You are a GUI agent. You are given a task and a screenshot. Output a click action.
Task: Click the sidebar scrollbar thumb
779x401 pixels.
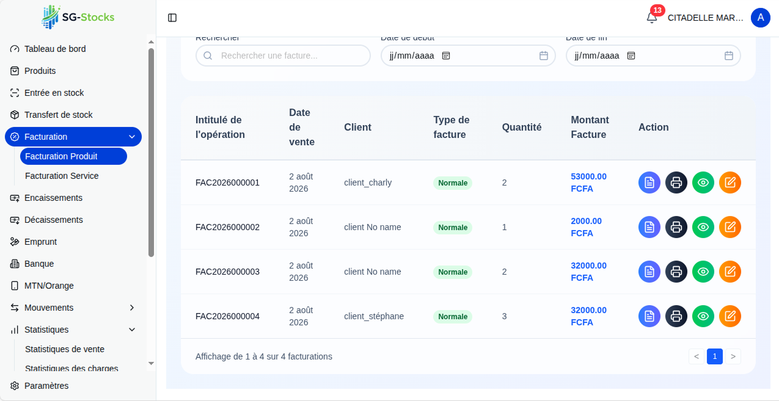pos(151,153)
